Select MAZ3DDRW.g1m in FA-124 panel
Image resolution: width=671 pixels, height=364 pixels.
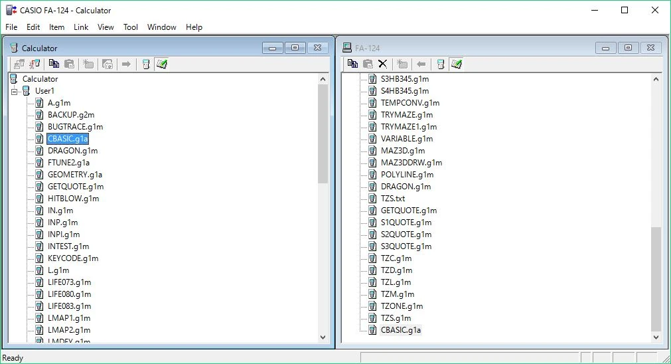click(411, 163)
